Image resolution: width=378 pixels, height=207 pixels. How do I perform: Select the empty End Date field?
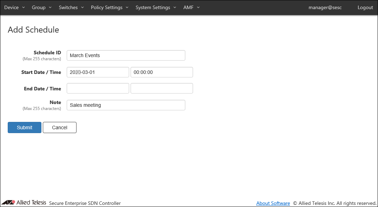coord(98,88)
